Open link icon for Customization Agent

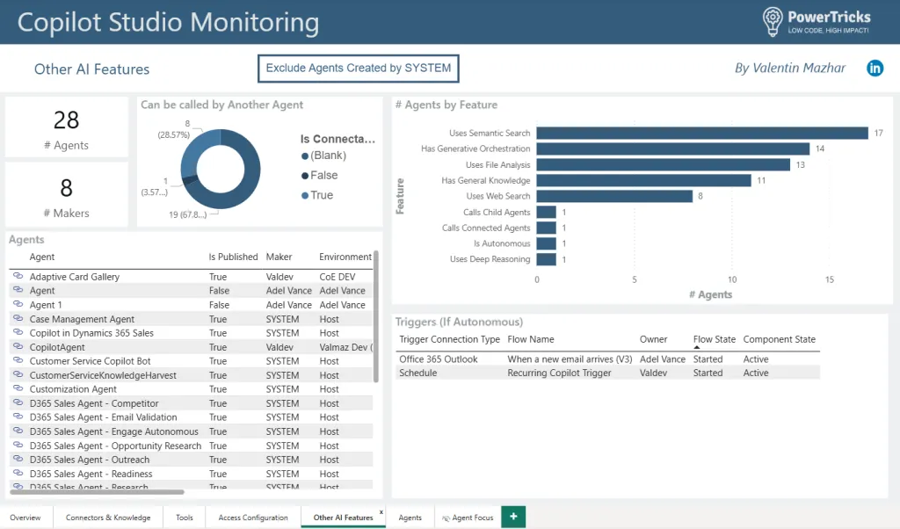click(x=18, y=388)
